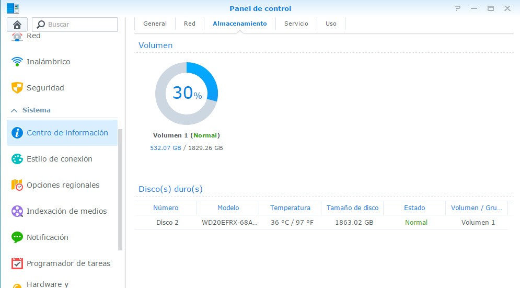Sort by the Tamaño de disco column
The width and height of the screenshot is (520, 288).
point(352,208)
